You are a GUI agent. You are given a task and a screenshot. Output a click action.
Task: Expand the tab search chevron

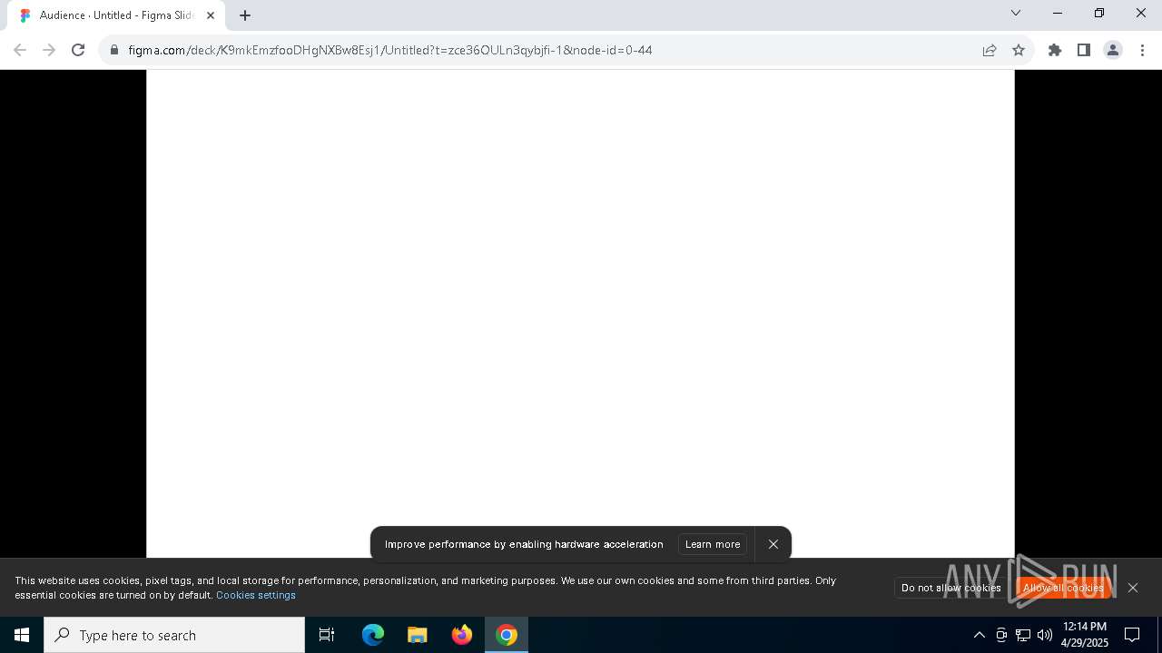pos(1016,13)
